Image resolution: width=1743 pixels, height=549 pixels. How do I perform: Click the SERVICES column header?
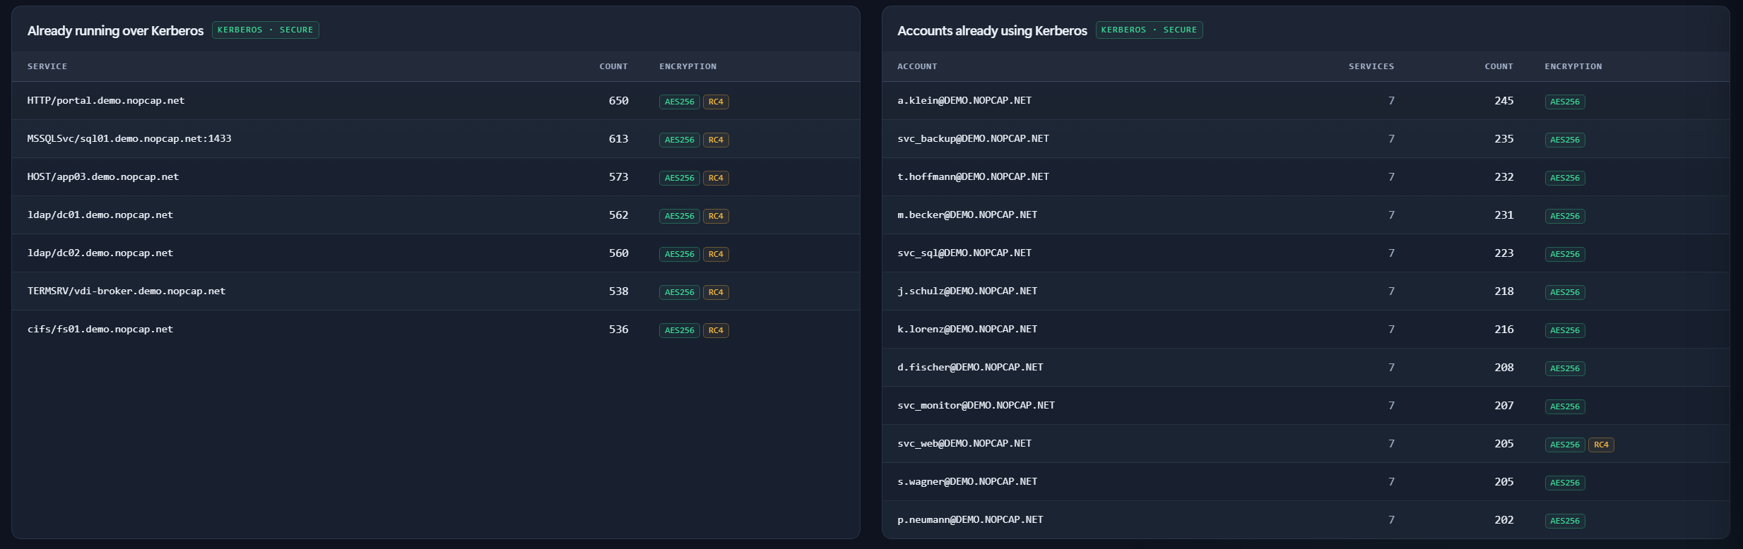pyautogui.click(x=1371, y=66)
